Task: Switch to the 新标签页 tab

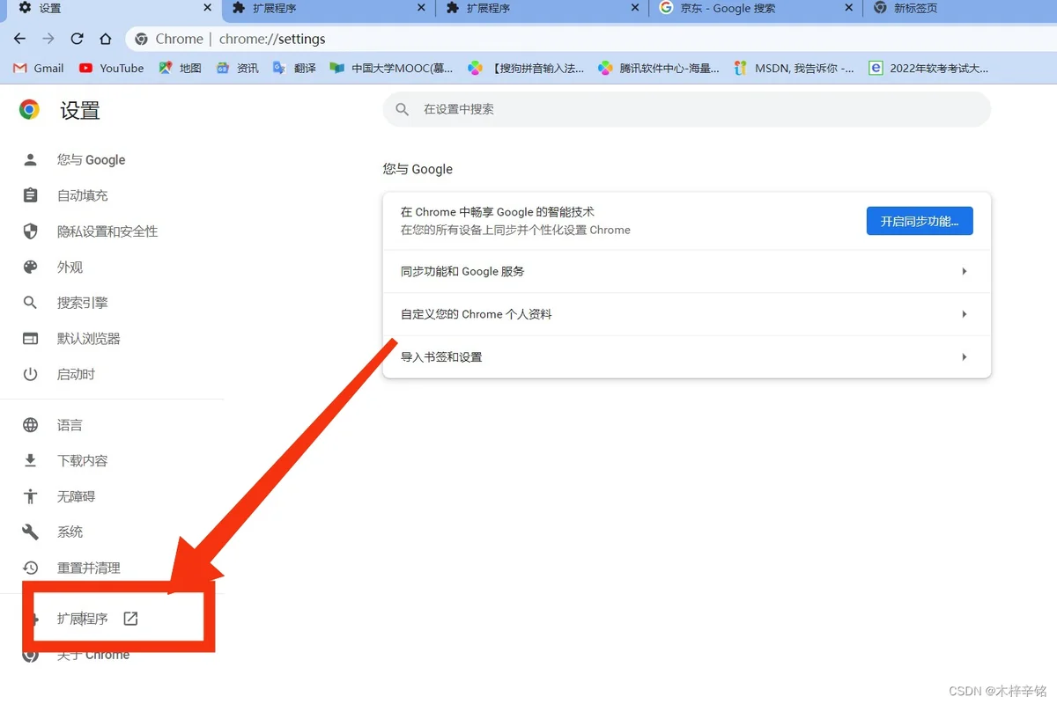Action: coord(960,9)
